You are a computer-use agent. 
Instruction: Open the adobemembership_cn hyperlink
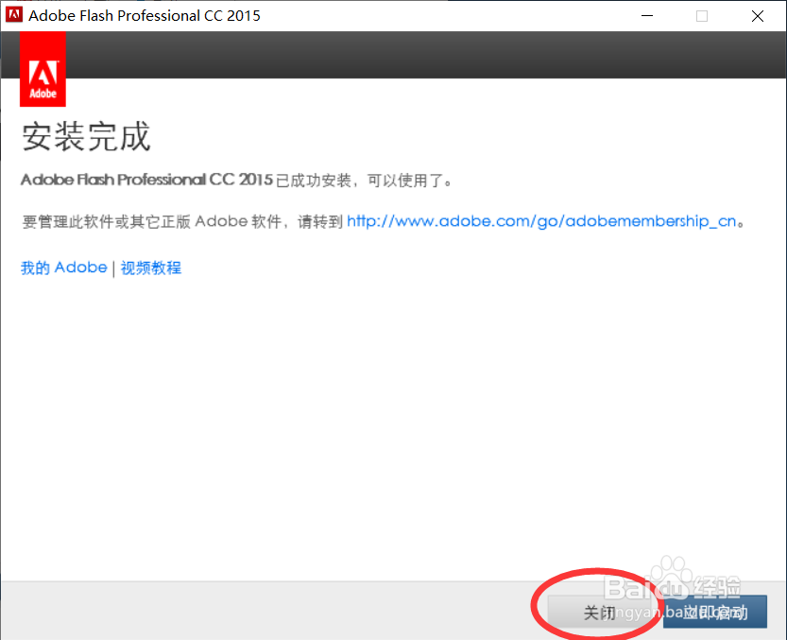pos(541,221)
